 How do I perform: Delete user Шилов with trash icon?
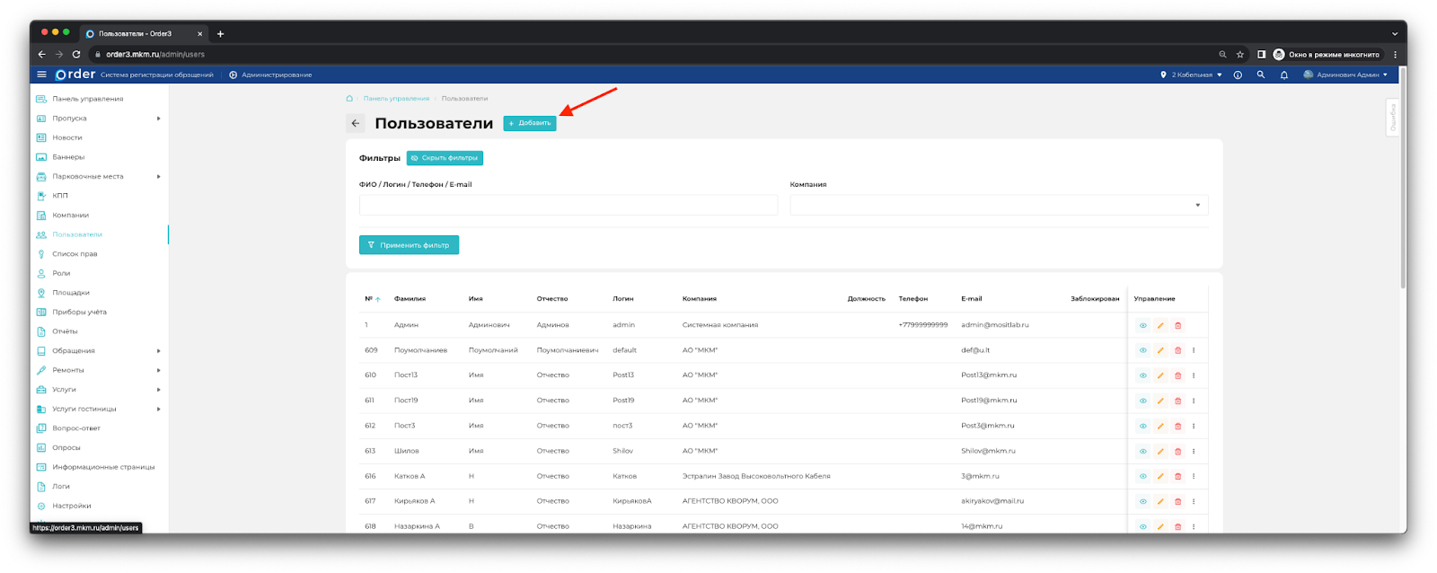click(1177, 451)
